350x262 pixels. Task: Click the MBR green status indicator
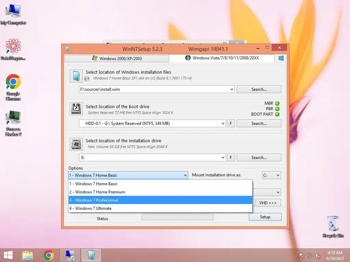pos(277,103)
